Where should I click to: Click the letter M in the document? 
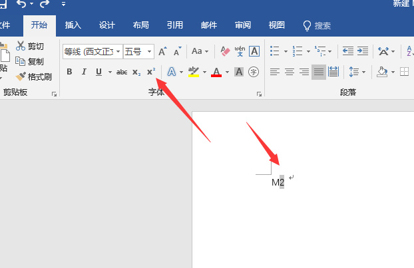(x=276, y=182)
